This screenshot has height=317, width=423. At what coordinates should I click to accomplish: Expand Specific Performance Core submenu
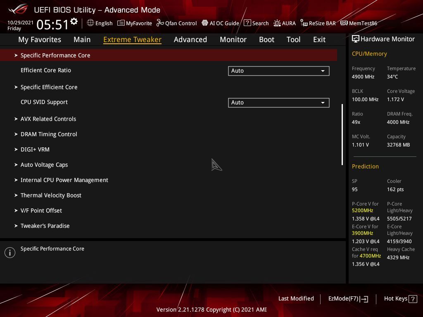pos(169,55)
